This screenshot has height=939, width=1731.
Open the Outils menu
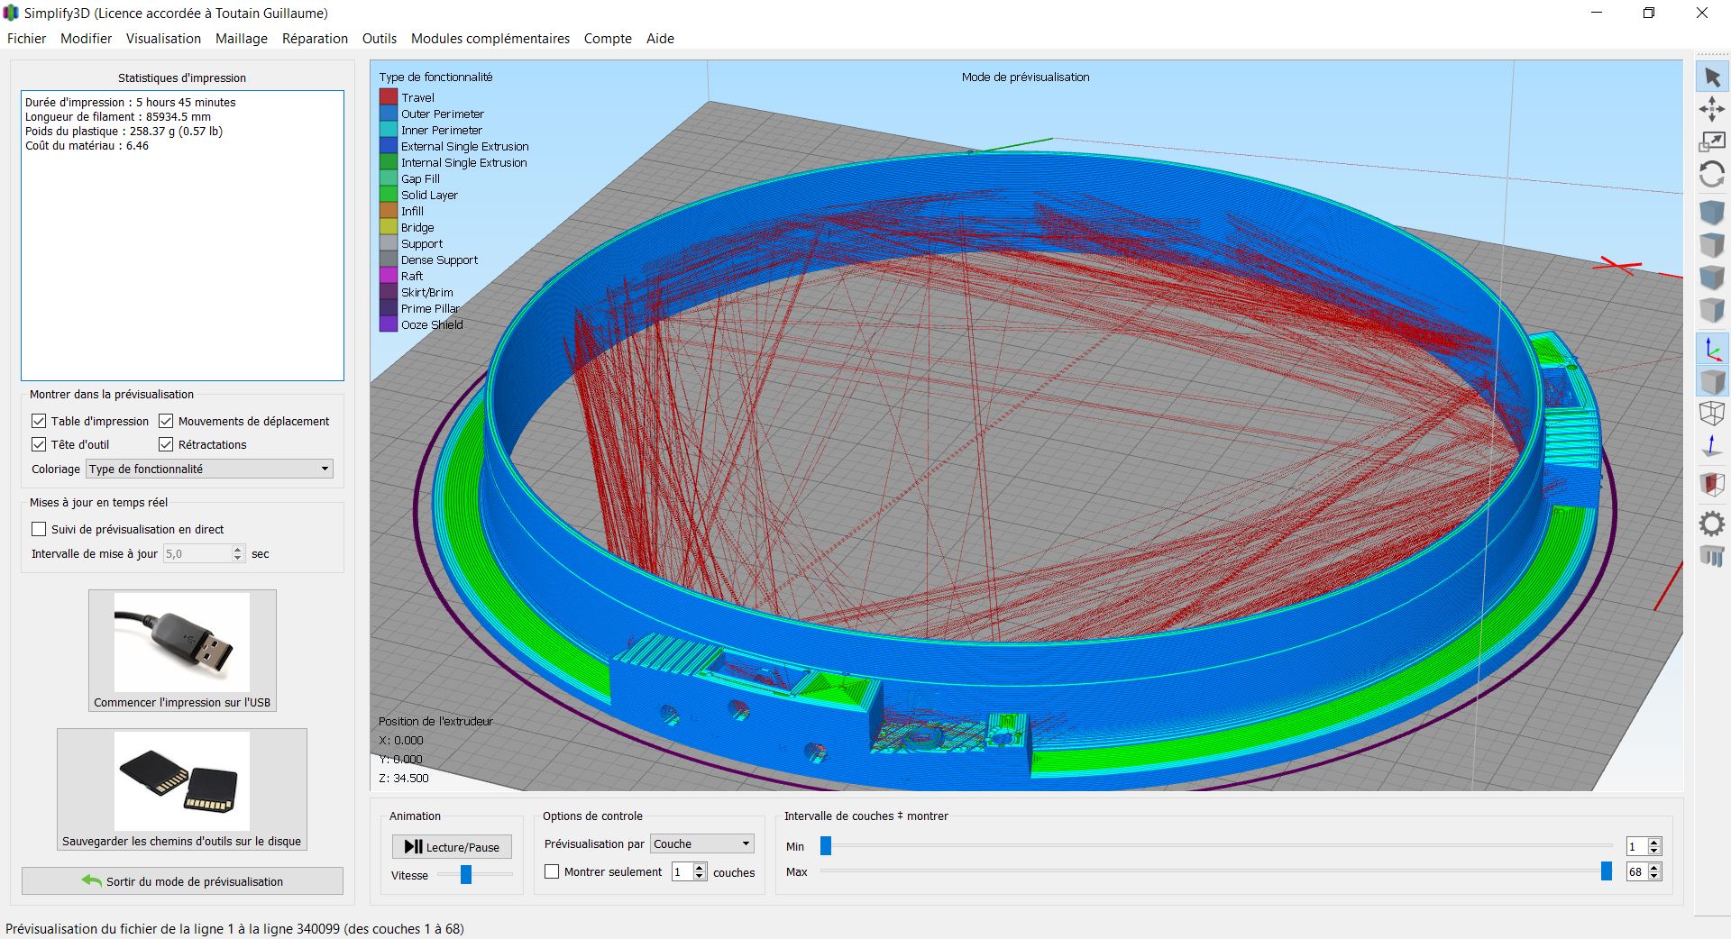click(379, 39)
